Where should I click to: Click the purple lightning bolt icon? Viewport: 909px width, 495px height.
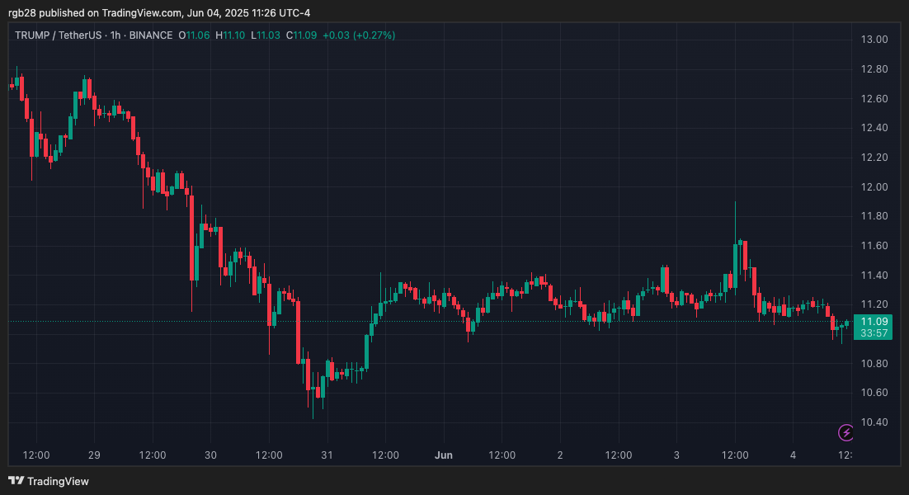845,432
